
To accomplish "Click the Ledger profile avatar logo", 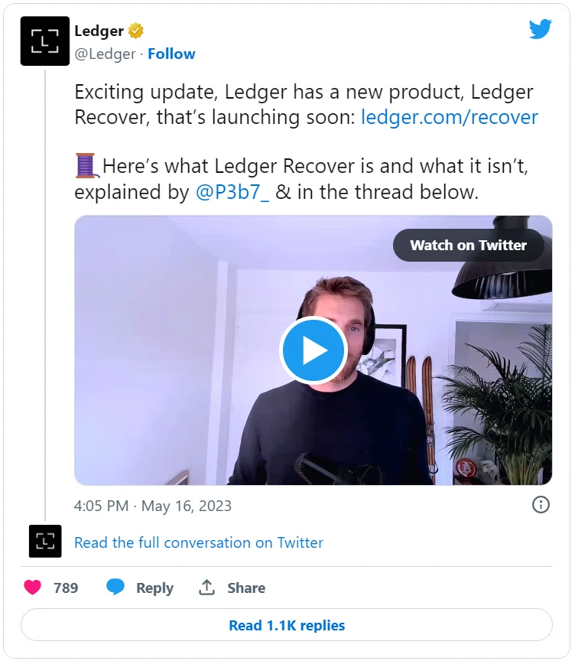I will tap(45, 41).
